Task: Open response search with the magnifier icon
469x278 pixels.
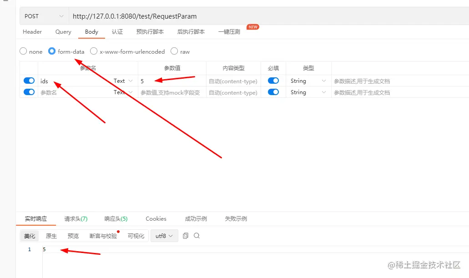Action: pyautogui.click(x=197, y=236)
